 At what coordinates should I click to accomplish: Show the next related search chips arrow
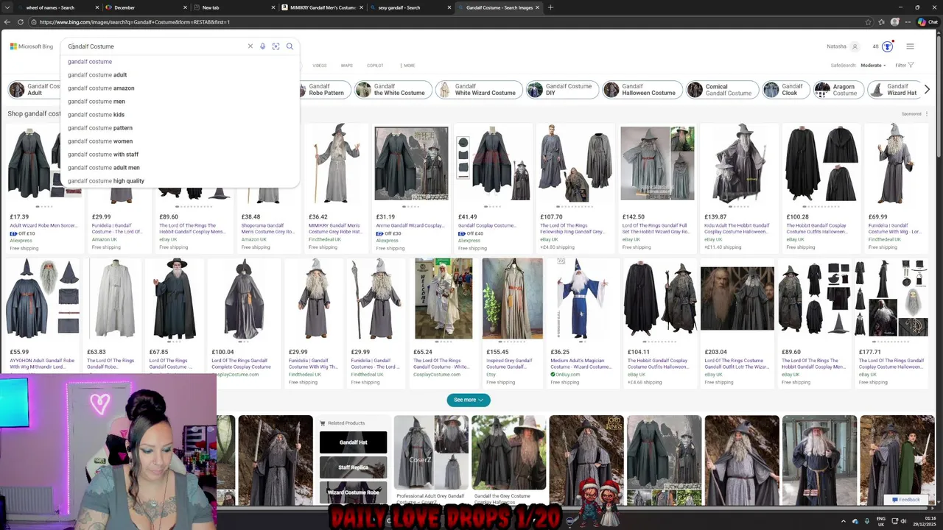click(927, 90)
